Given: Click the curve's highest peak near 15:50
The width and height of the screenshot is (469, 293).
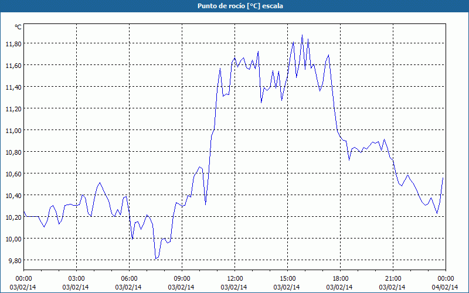Looking at the screenshot, I should click(x=302, y=35).
